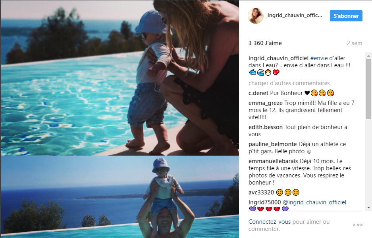Open the ingrid_chauvin_officiel profile avatar

[256, 16]
